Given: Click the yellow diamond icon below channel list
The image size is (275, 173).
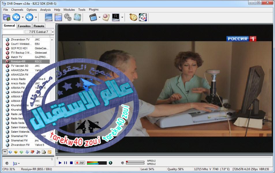Looking at the screenshot, I should click(16, 152).
